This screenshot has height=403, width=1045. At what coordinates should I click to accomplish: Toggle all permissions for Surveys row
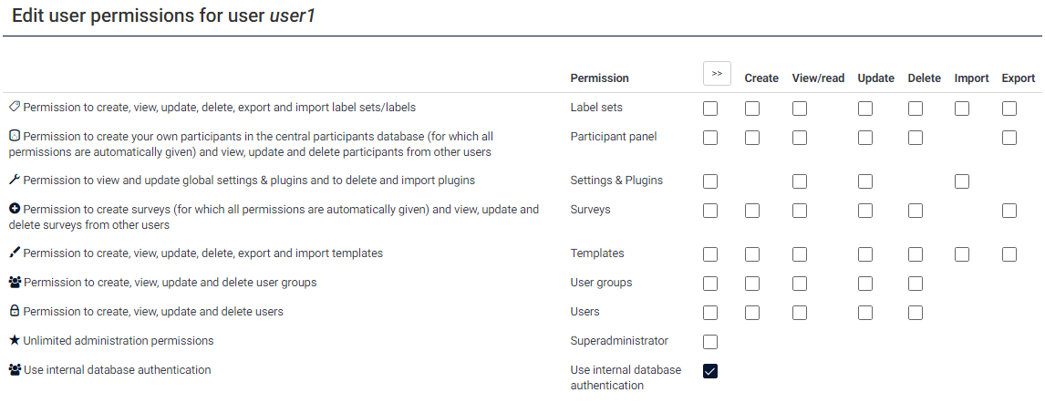point(710,211)
